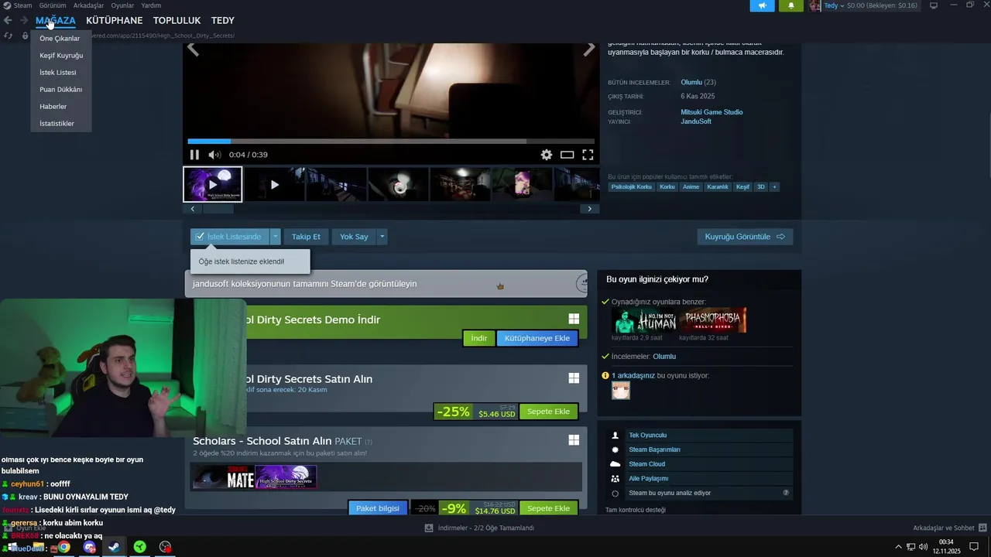Viewport: 991px width, 557px height.
Task: Select Keşif Kuyruğu from store menu
Action: [x=61, y=56]
